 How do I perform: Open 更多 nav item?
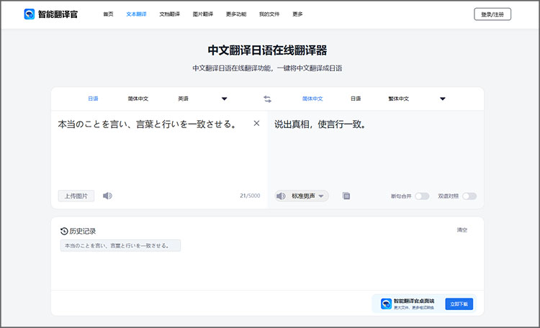[x=297, y=14]
